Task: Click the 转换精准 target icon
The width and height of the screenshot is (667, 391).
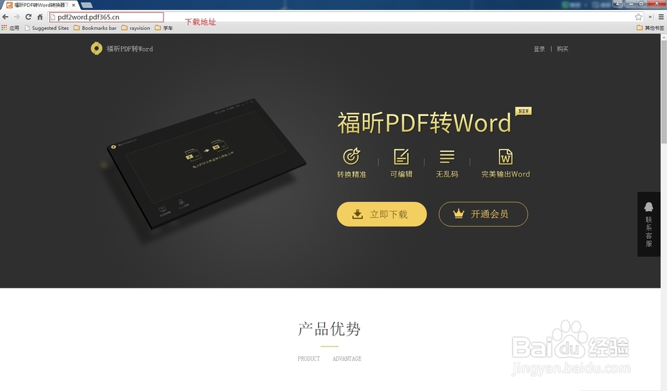Action: (x=352, y=157)
